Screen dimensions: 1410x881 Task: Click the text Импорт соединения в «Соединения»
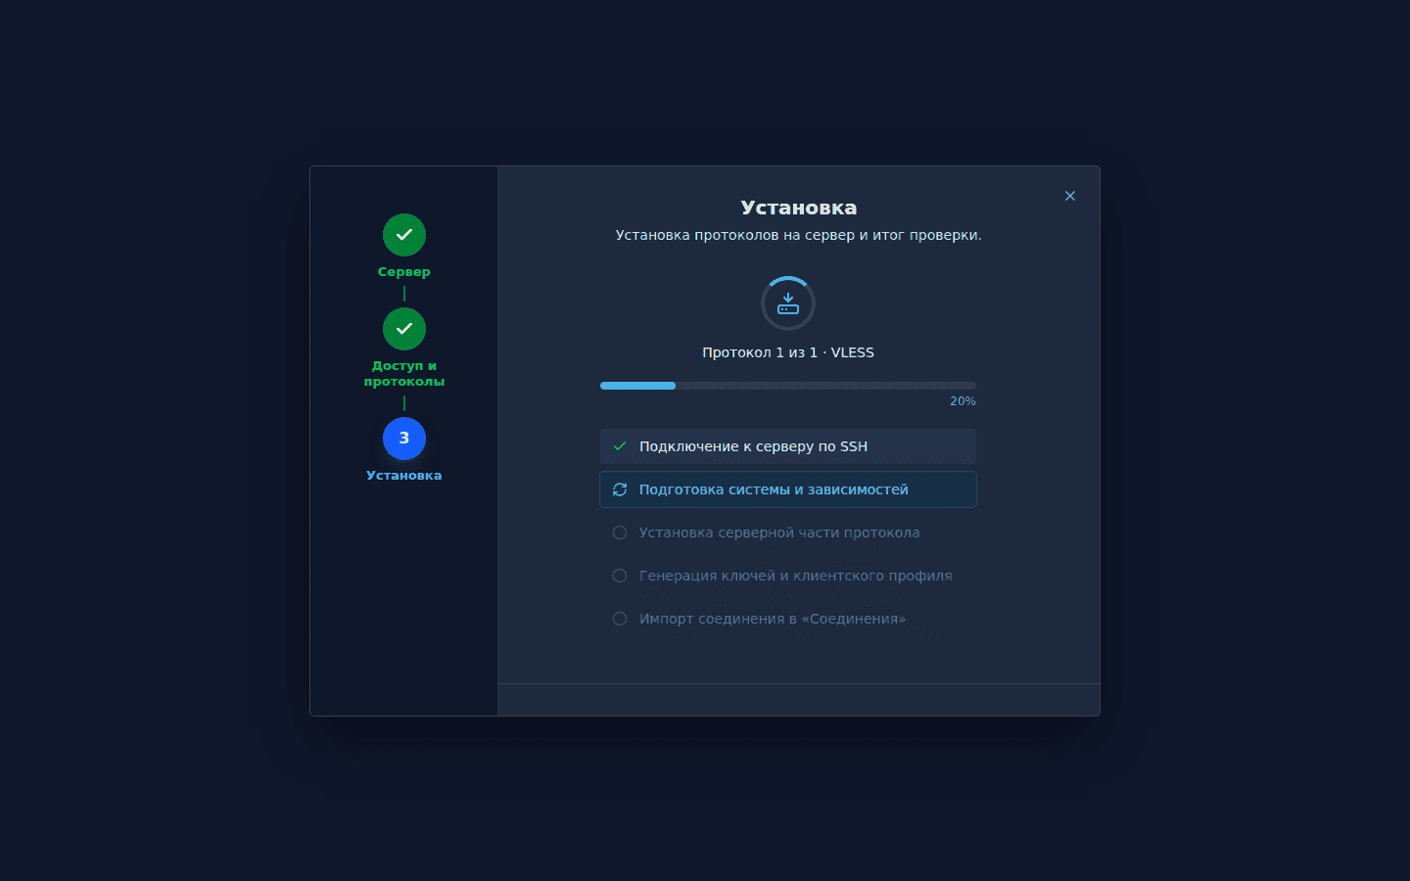coord(773,619)
